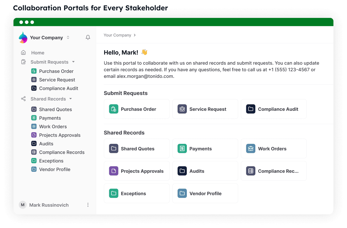Screen dimensions: 347x228
Task: Select Vendor Profile in the sidebar
Action: [55, 169]
